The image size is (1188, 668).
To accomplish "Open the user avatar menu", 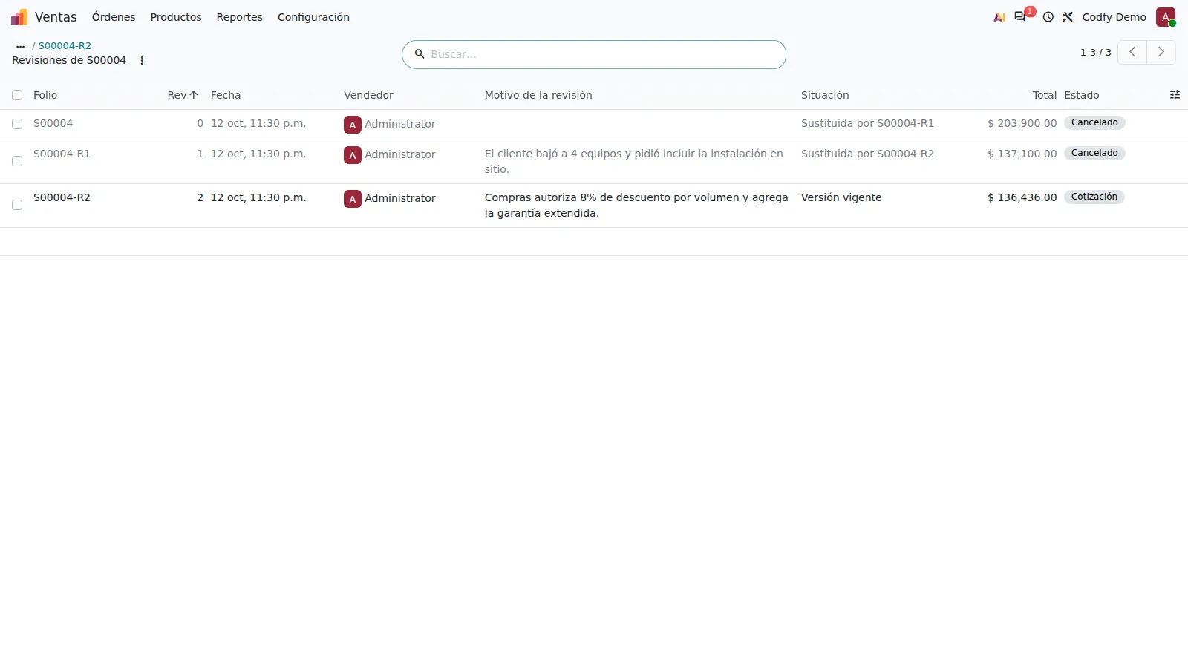I will pos(1166,17).
